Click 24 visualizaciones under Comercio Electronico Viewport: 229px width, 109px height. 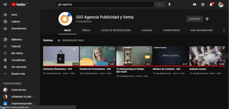tap(52, 73)
